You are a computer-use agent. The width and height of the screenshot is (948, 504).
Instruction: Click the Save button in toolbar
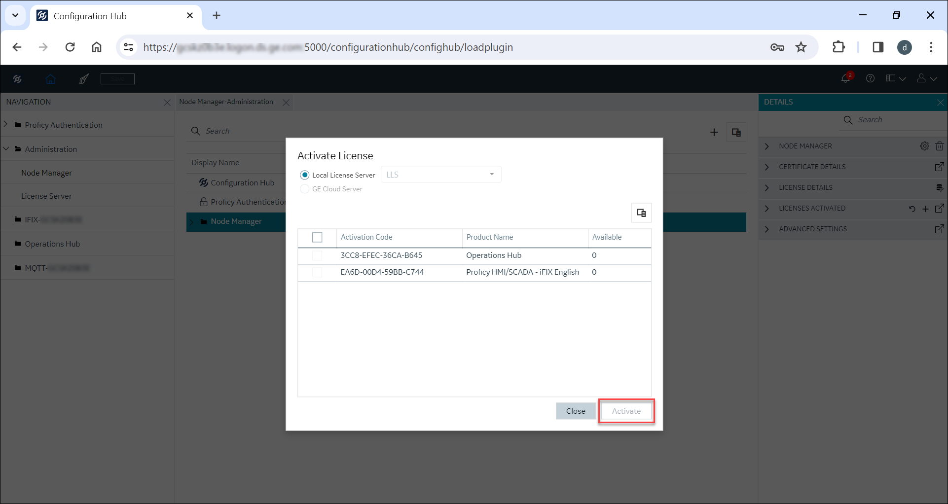point(117,79)
